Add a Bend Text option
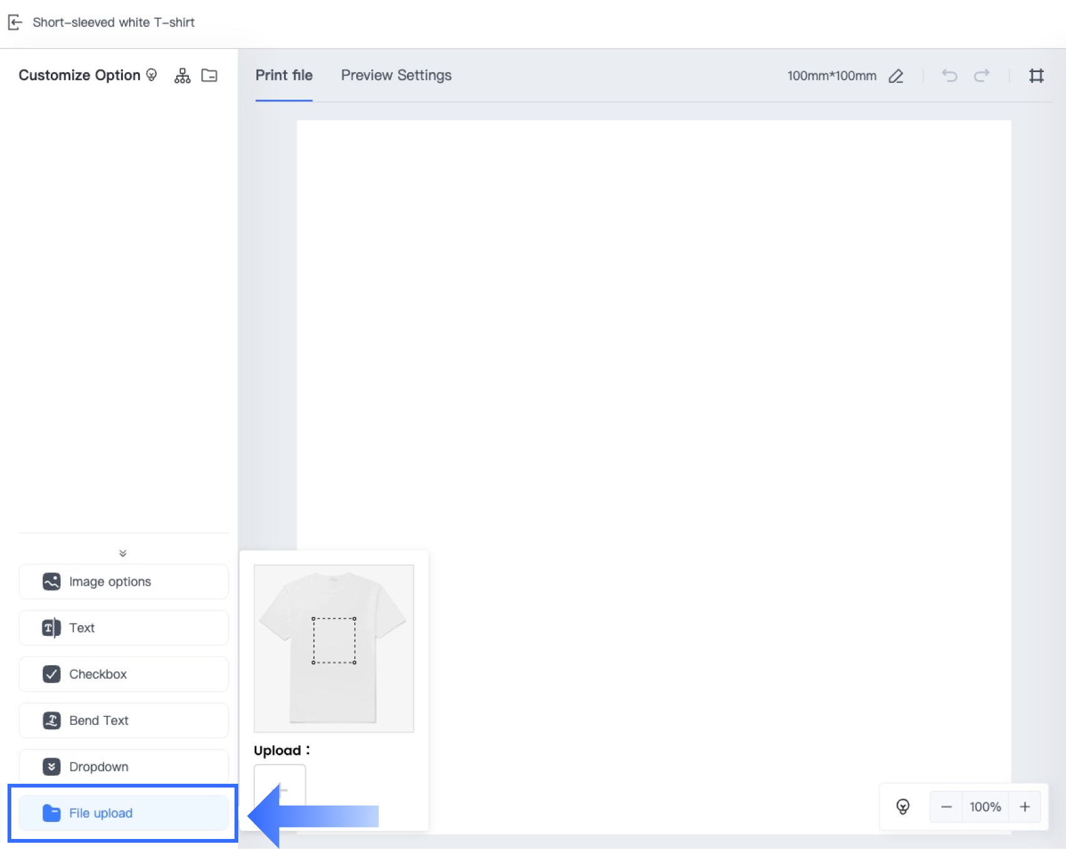This screenshot has width=1066, height=849. pyautogui.click(x=124, y=720)
